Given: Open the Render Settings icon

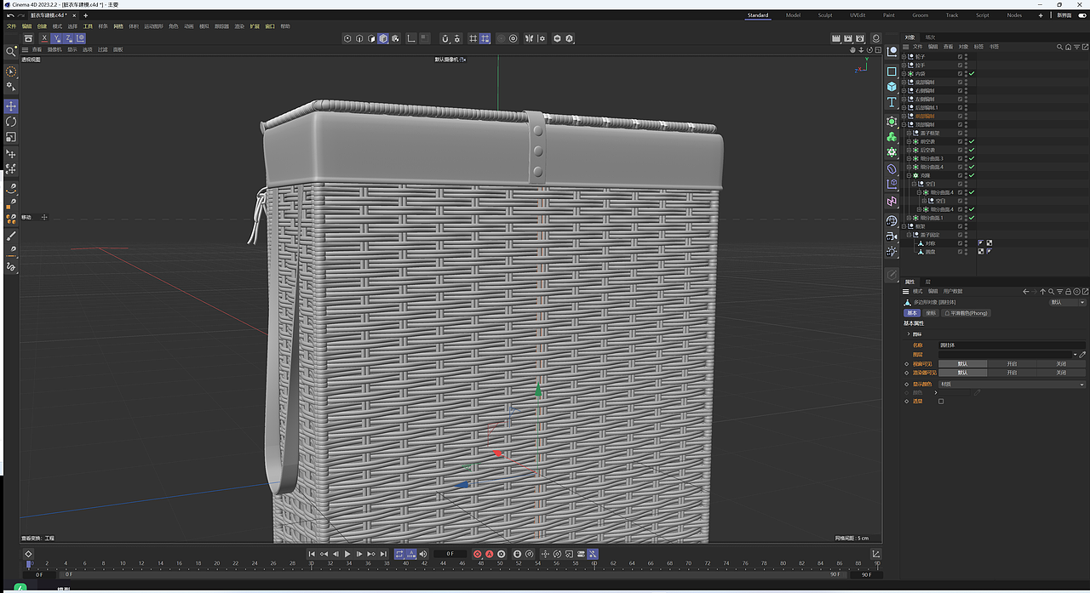Looking at the screenshot, I should [861, 38].
